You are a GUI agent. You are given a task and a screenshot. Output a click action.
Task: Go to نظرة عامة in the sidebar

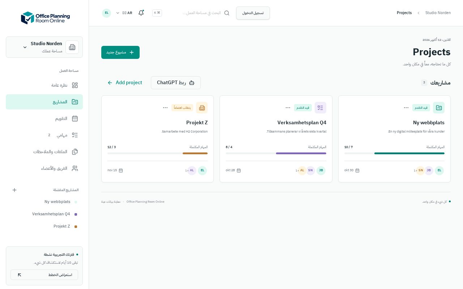[x=44, y=85]
